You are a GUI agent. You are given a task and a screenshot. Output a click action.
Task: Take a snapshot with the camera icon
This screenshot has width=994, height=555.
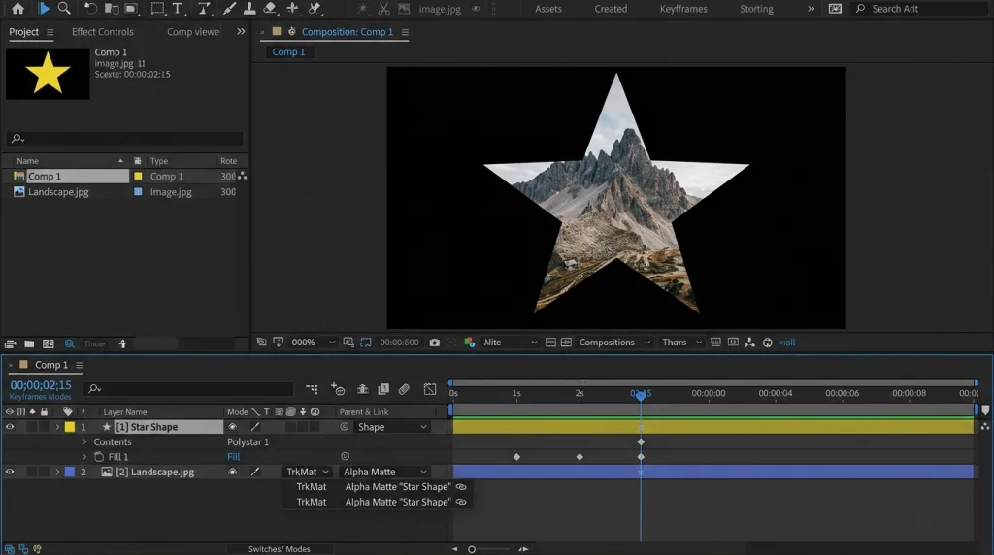pos(434,343)
